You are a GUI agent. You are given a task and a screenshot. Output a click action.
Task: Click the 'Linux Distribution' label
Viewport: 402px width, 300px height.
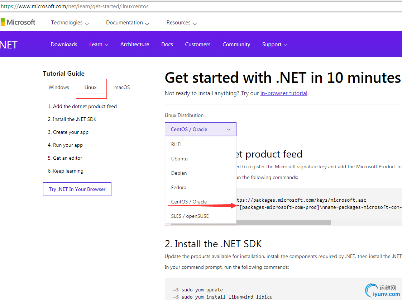click(184, 115)
